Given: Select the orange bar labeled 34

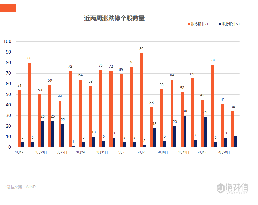Looking at the screenshot, I should tap(233, 129).
